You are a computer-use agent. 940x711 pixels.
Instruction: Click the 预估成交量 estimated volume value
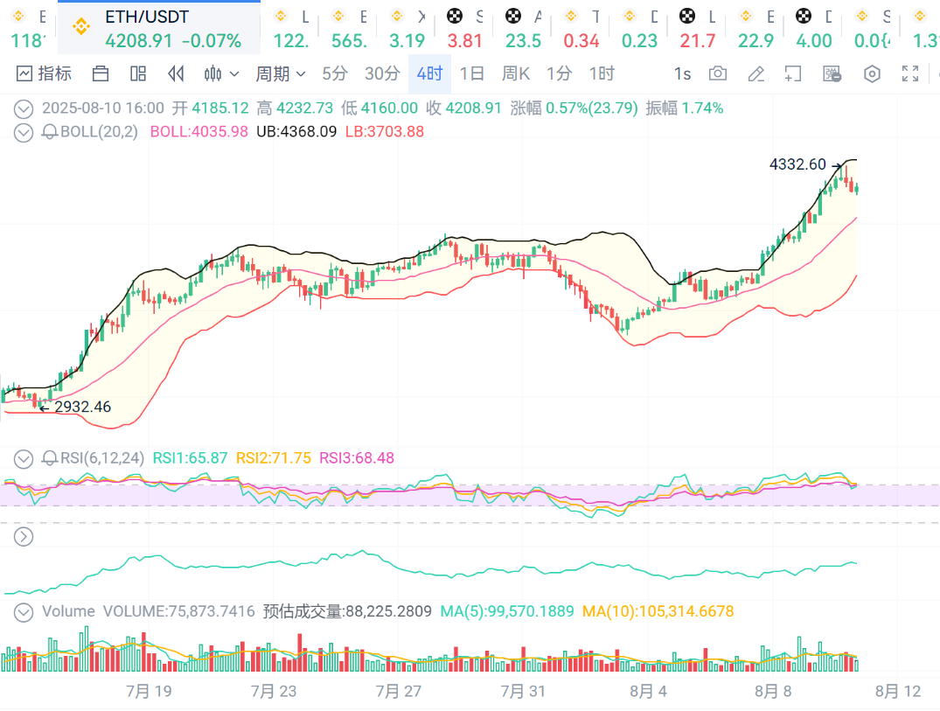click(347, 611)
